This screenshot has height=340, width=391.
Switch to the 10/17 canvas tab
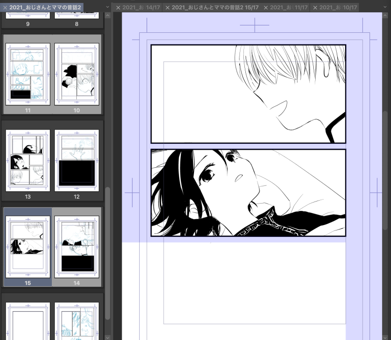338,7
